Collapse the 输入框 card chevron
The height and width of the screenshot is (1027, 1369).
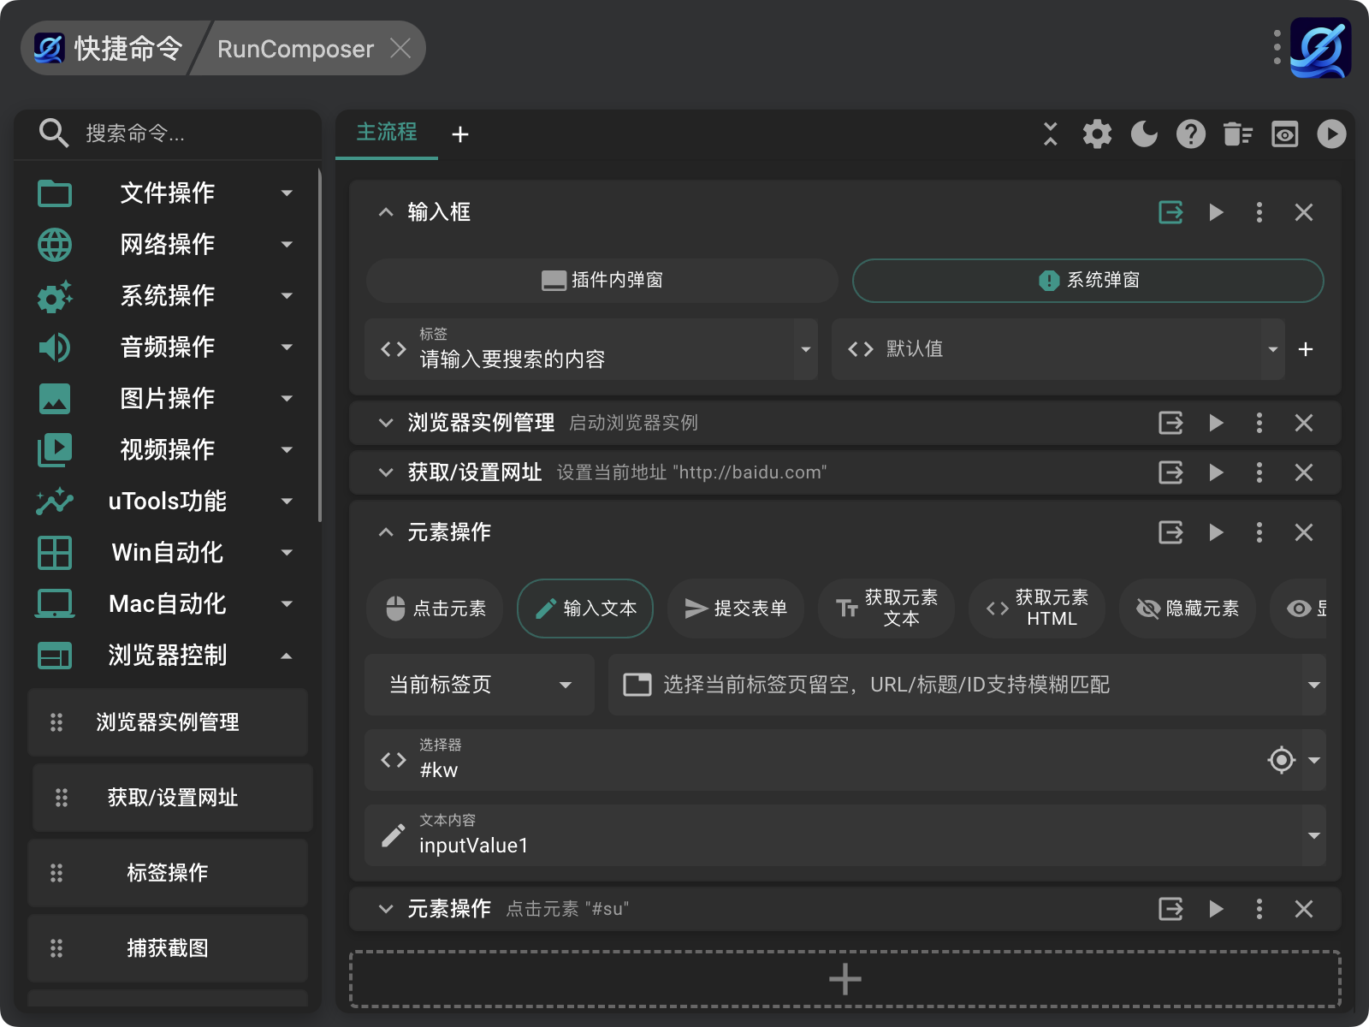(x=386, y=212)
